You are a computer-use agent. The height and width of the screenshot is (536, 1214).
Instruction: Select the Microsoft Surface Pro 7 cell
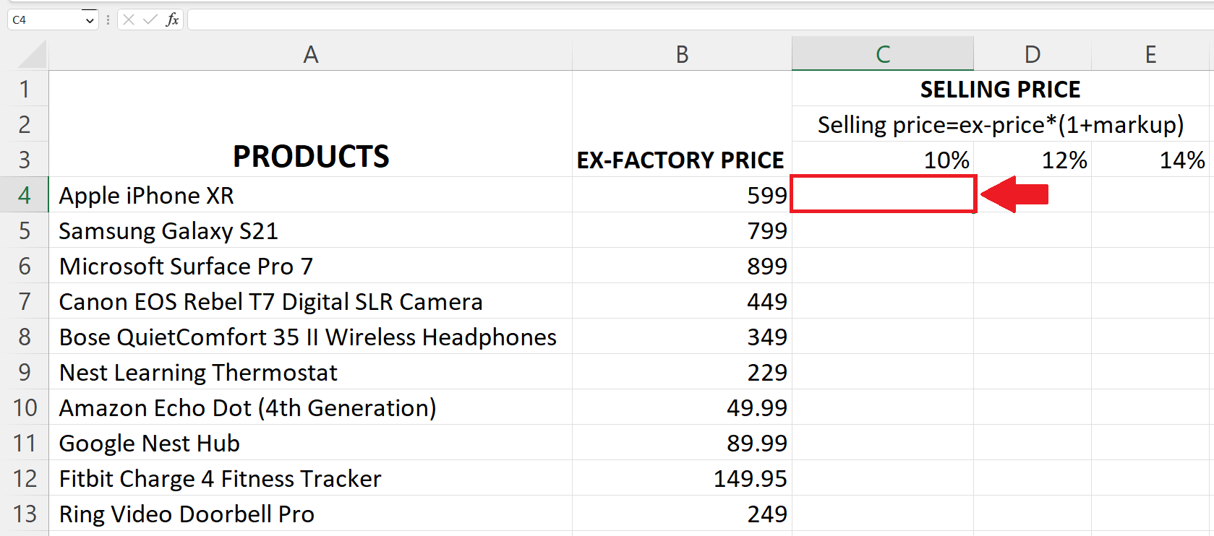pyautogui.click(x=310, y=266)
